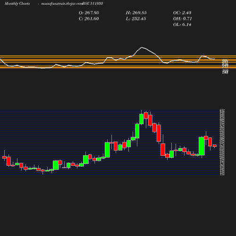Select the high price 'H: 269.85'
This screenshot has width=236, height=236.
[136, 13]
